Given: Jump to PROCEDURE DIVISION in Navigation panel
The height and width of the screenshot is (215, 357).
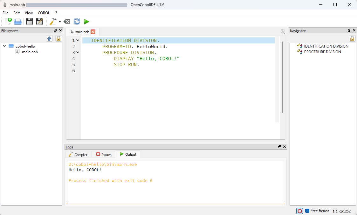Looking at the screenshot, I should (322, 52).
